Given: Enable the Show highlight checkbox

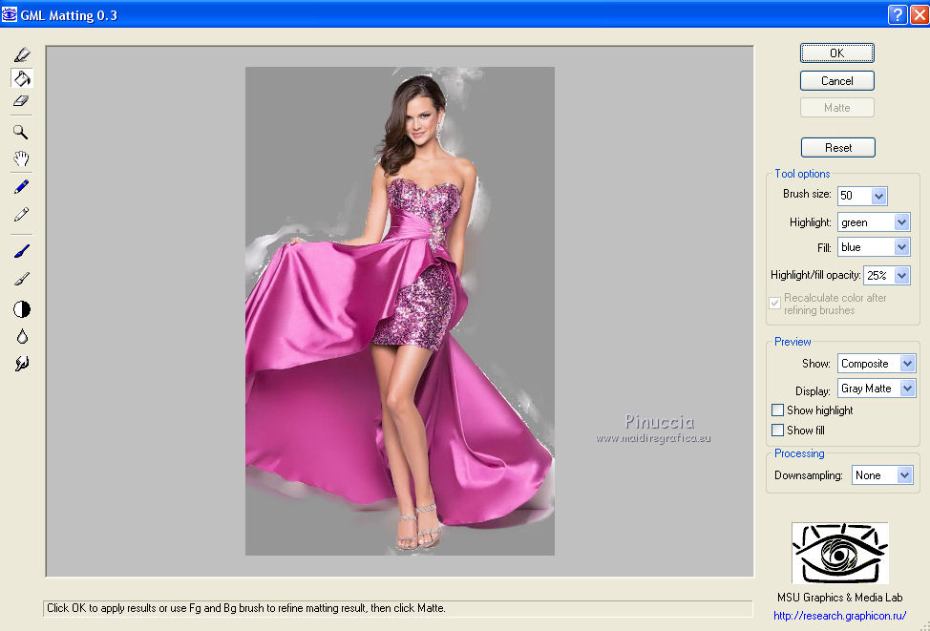Looking at the screenshot, I should 777,410.
